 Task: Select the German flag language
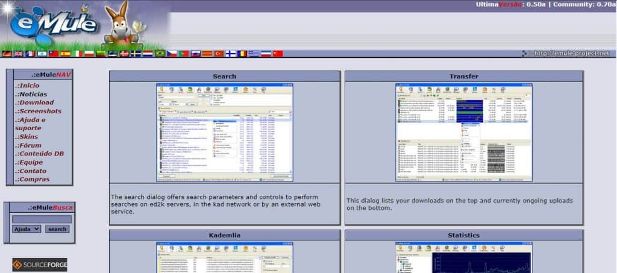click(7, 54)
